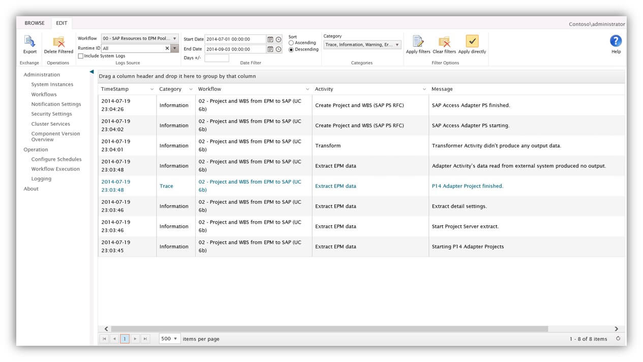Open the Activity column filter menu
Screen dimensions: 643x362
(424, 89)
